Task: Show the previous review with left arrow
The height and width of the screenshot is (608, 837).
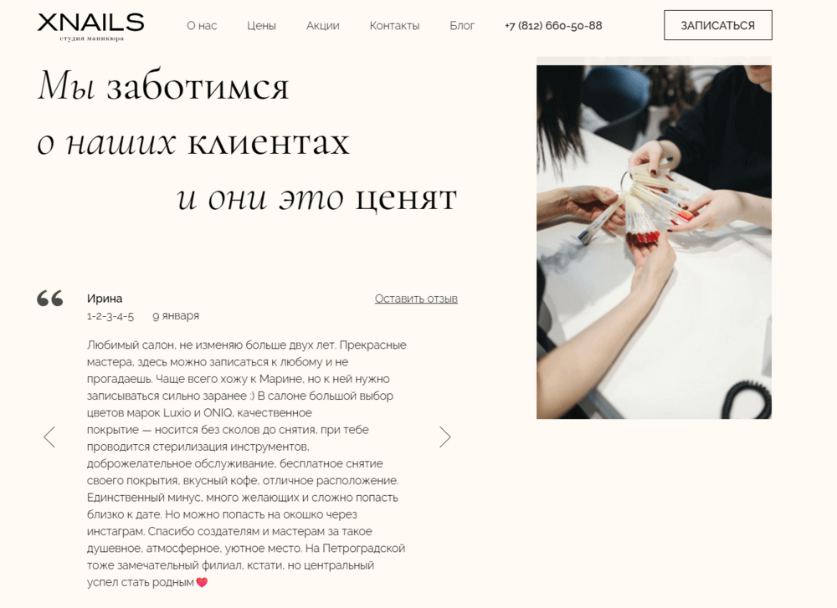Action: click(x=49, y=437)
